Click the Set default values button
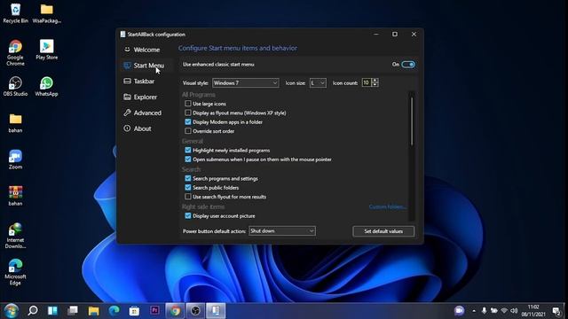Screen dimensions: 568x319 point(383,231)
